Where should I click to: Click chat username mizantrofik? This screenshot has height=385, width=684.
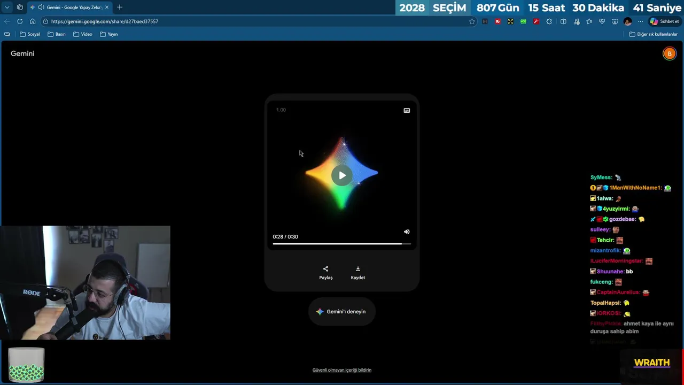pyautogui.click(x=605, y=251)
